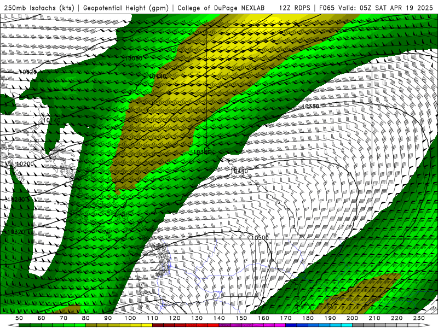Click the 130 value on color scale
Viewport: 438px width, 328px height.
pos(197,318)
